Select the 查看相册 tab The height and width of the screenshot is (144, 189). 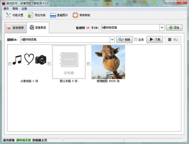tap(38, 28)
